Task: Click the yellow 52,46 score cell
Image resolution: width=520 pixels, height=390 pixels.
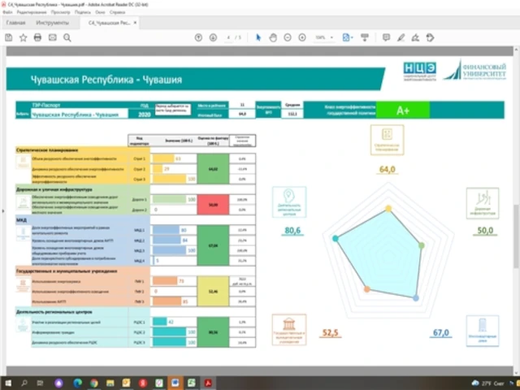Action: click(x=213, y=292)
